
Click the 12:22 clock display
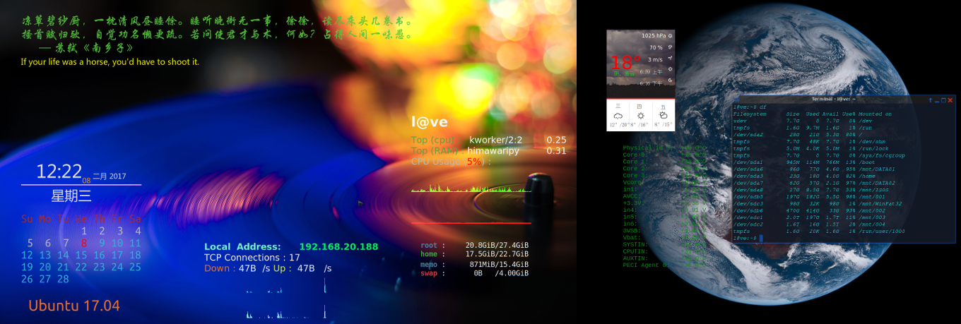[59, 172]
